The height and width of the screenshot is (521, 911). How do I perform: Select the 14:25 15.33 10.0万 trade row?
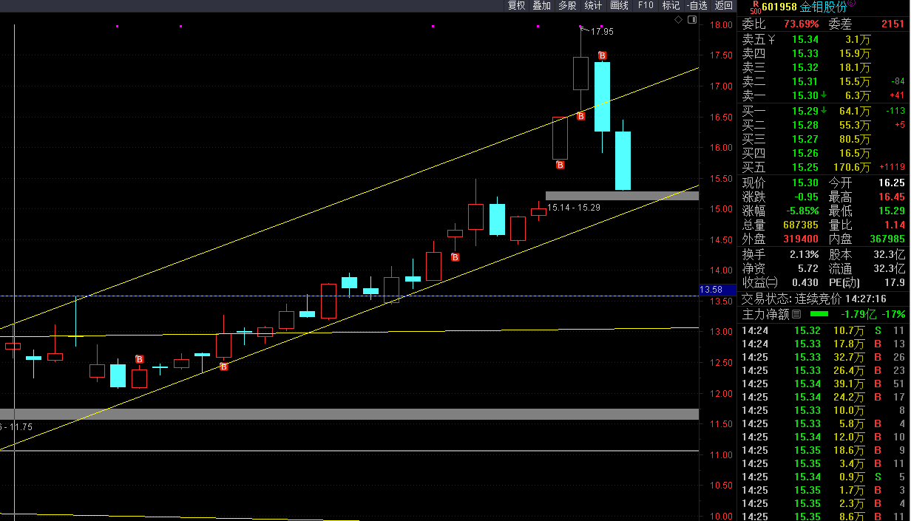[824, 410]
